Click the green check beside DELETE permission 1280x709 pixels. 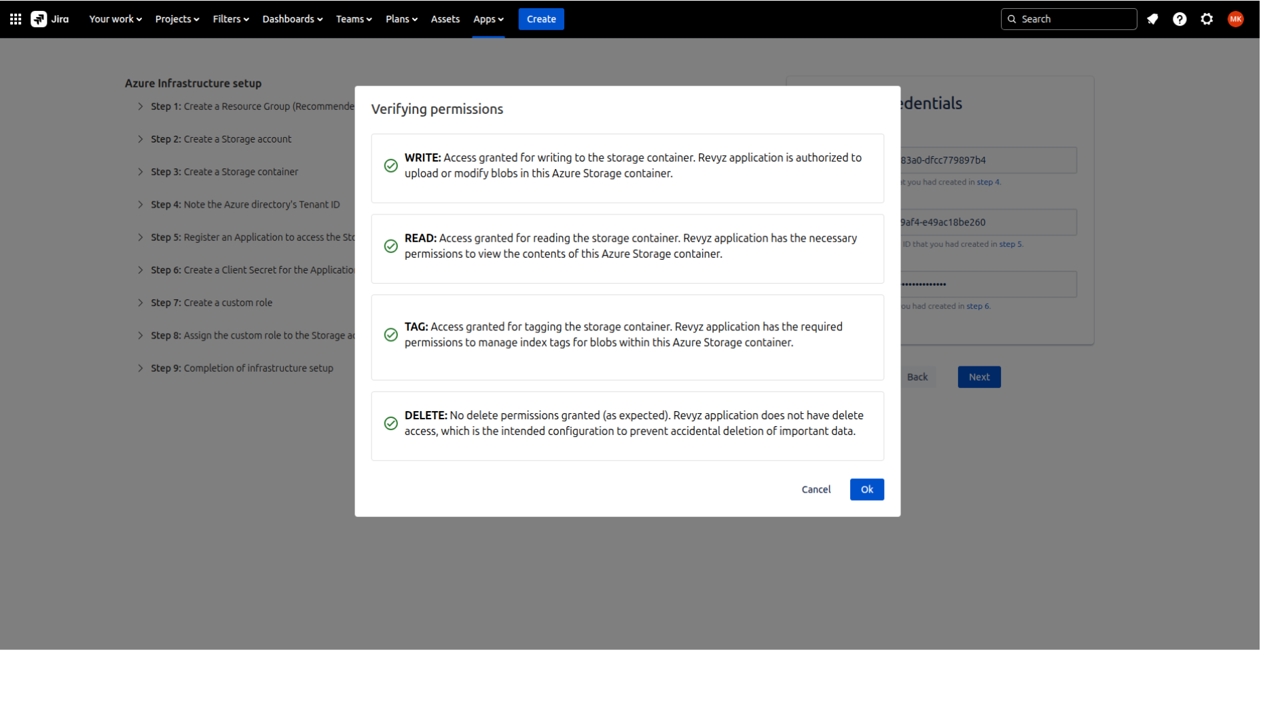tap(390, 423)
